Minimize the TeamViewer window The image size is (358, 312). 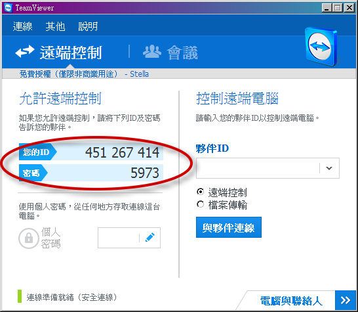pyautogui.click(x=327, y=8)
